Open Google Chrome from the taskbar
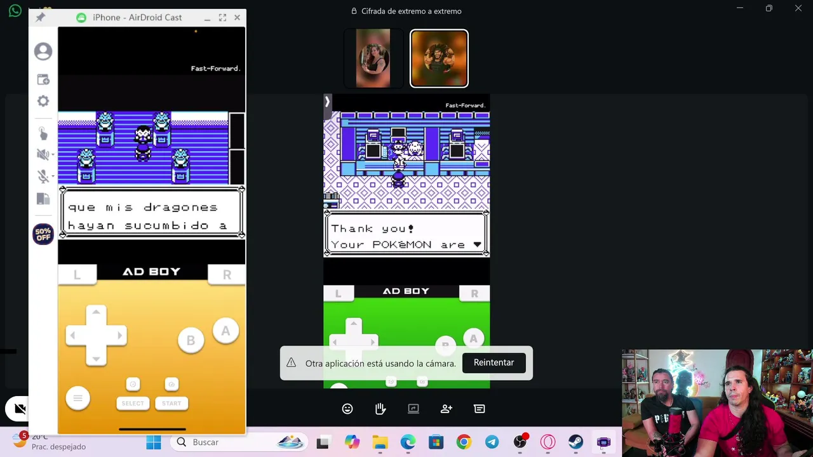The height and width of the screenshot is (457, 813). pos(464,442)
